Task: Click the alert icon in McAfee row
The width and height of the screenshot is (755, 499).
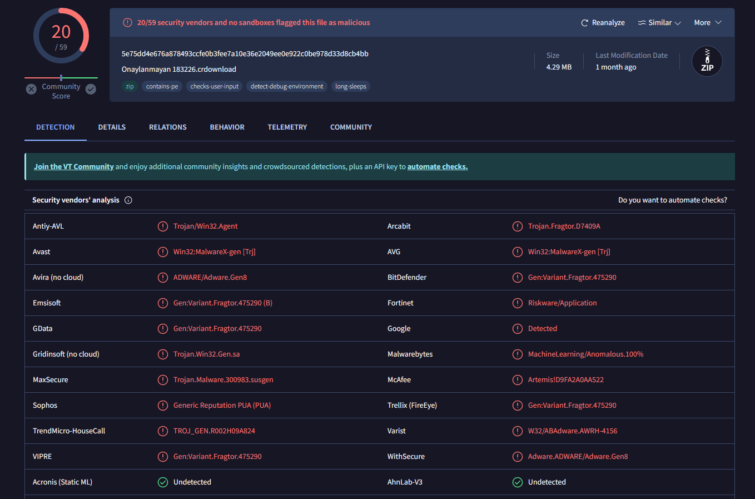Action: click(518, 380)
